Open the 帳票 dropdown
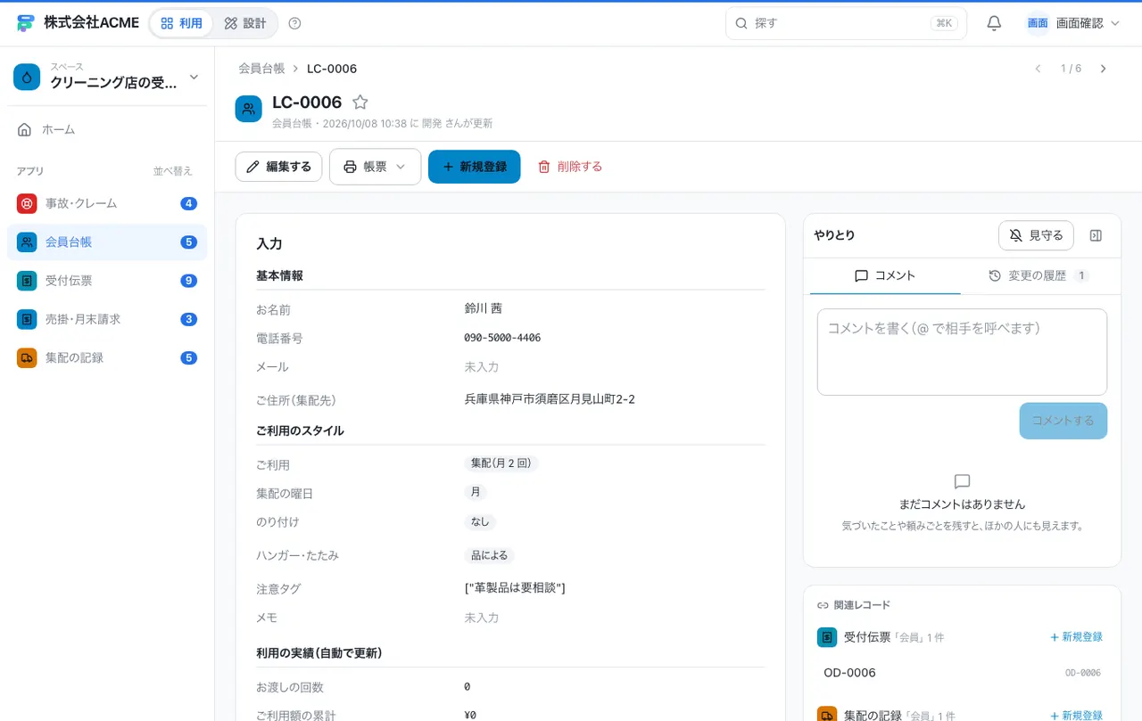Viewport: 1142px width, 721px height. point(375,167)
